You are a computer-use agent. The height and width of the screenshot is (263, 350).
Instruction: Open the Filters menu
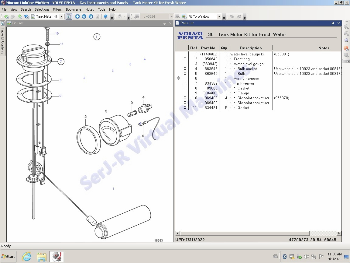click(x=57, y=9)
